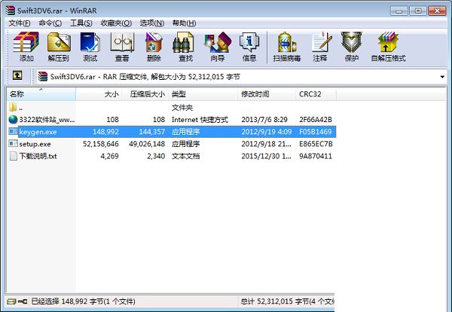452x312 pixels.
Task: Open the 文件(F) menu
Action: 20,23
